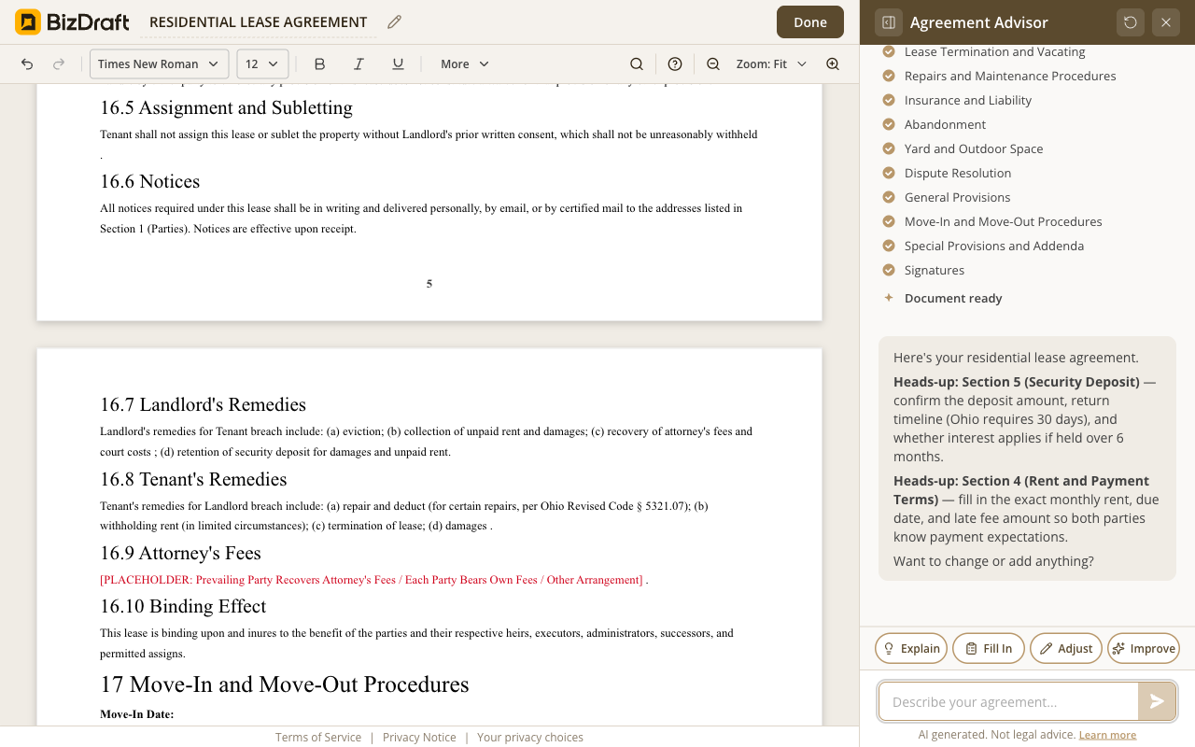The height and width of the screenshot is (747, 1195).
Task: Toggle italic formatting
Action: [358, 63]
